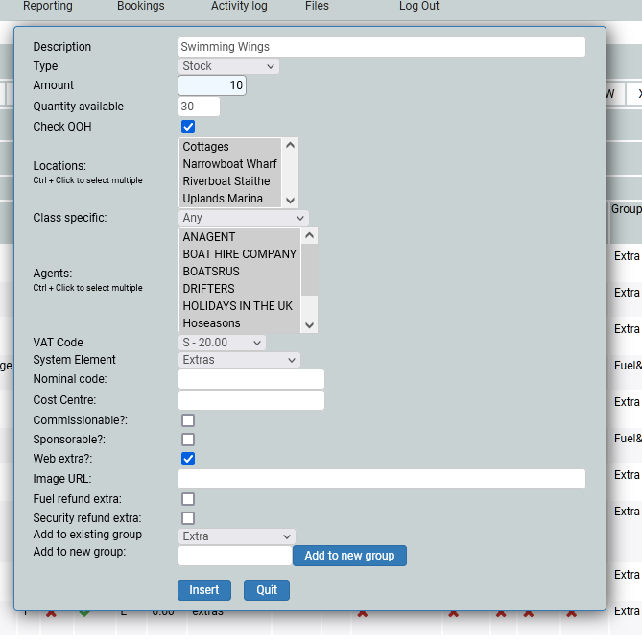Expand the Add to existing group dropdown
This screenshot has width=642, height=643.
tap(237, 536)
